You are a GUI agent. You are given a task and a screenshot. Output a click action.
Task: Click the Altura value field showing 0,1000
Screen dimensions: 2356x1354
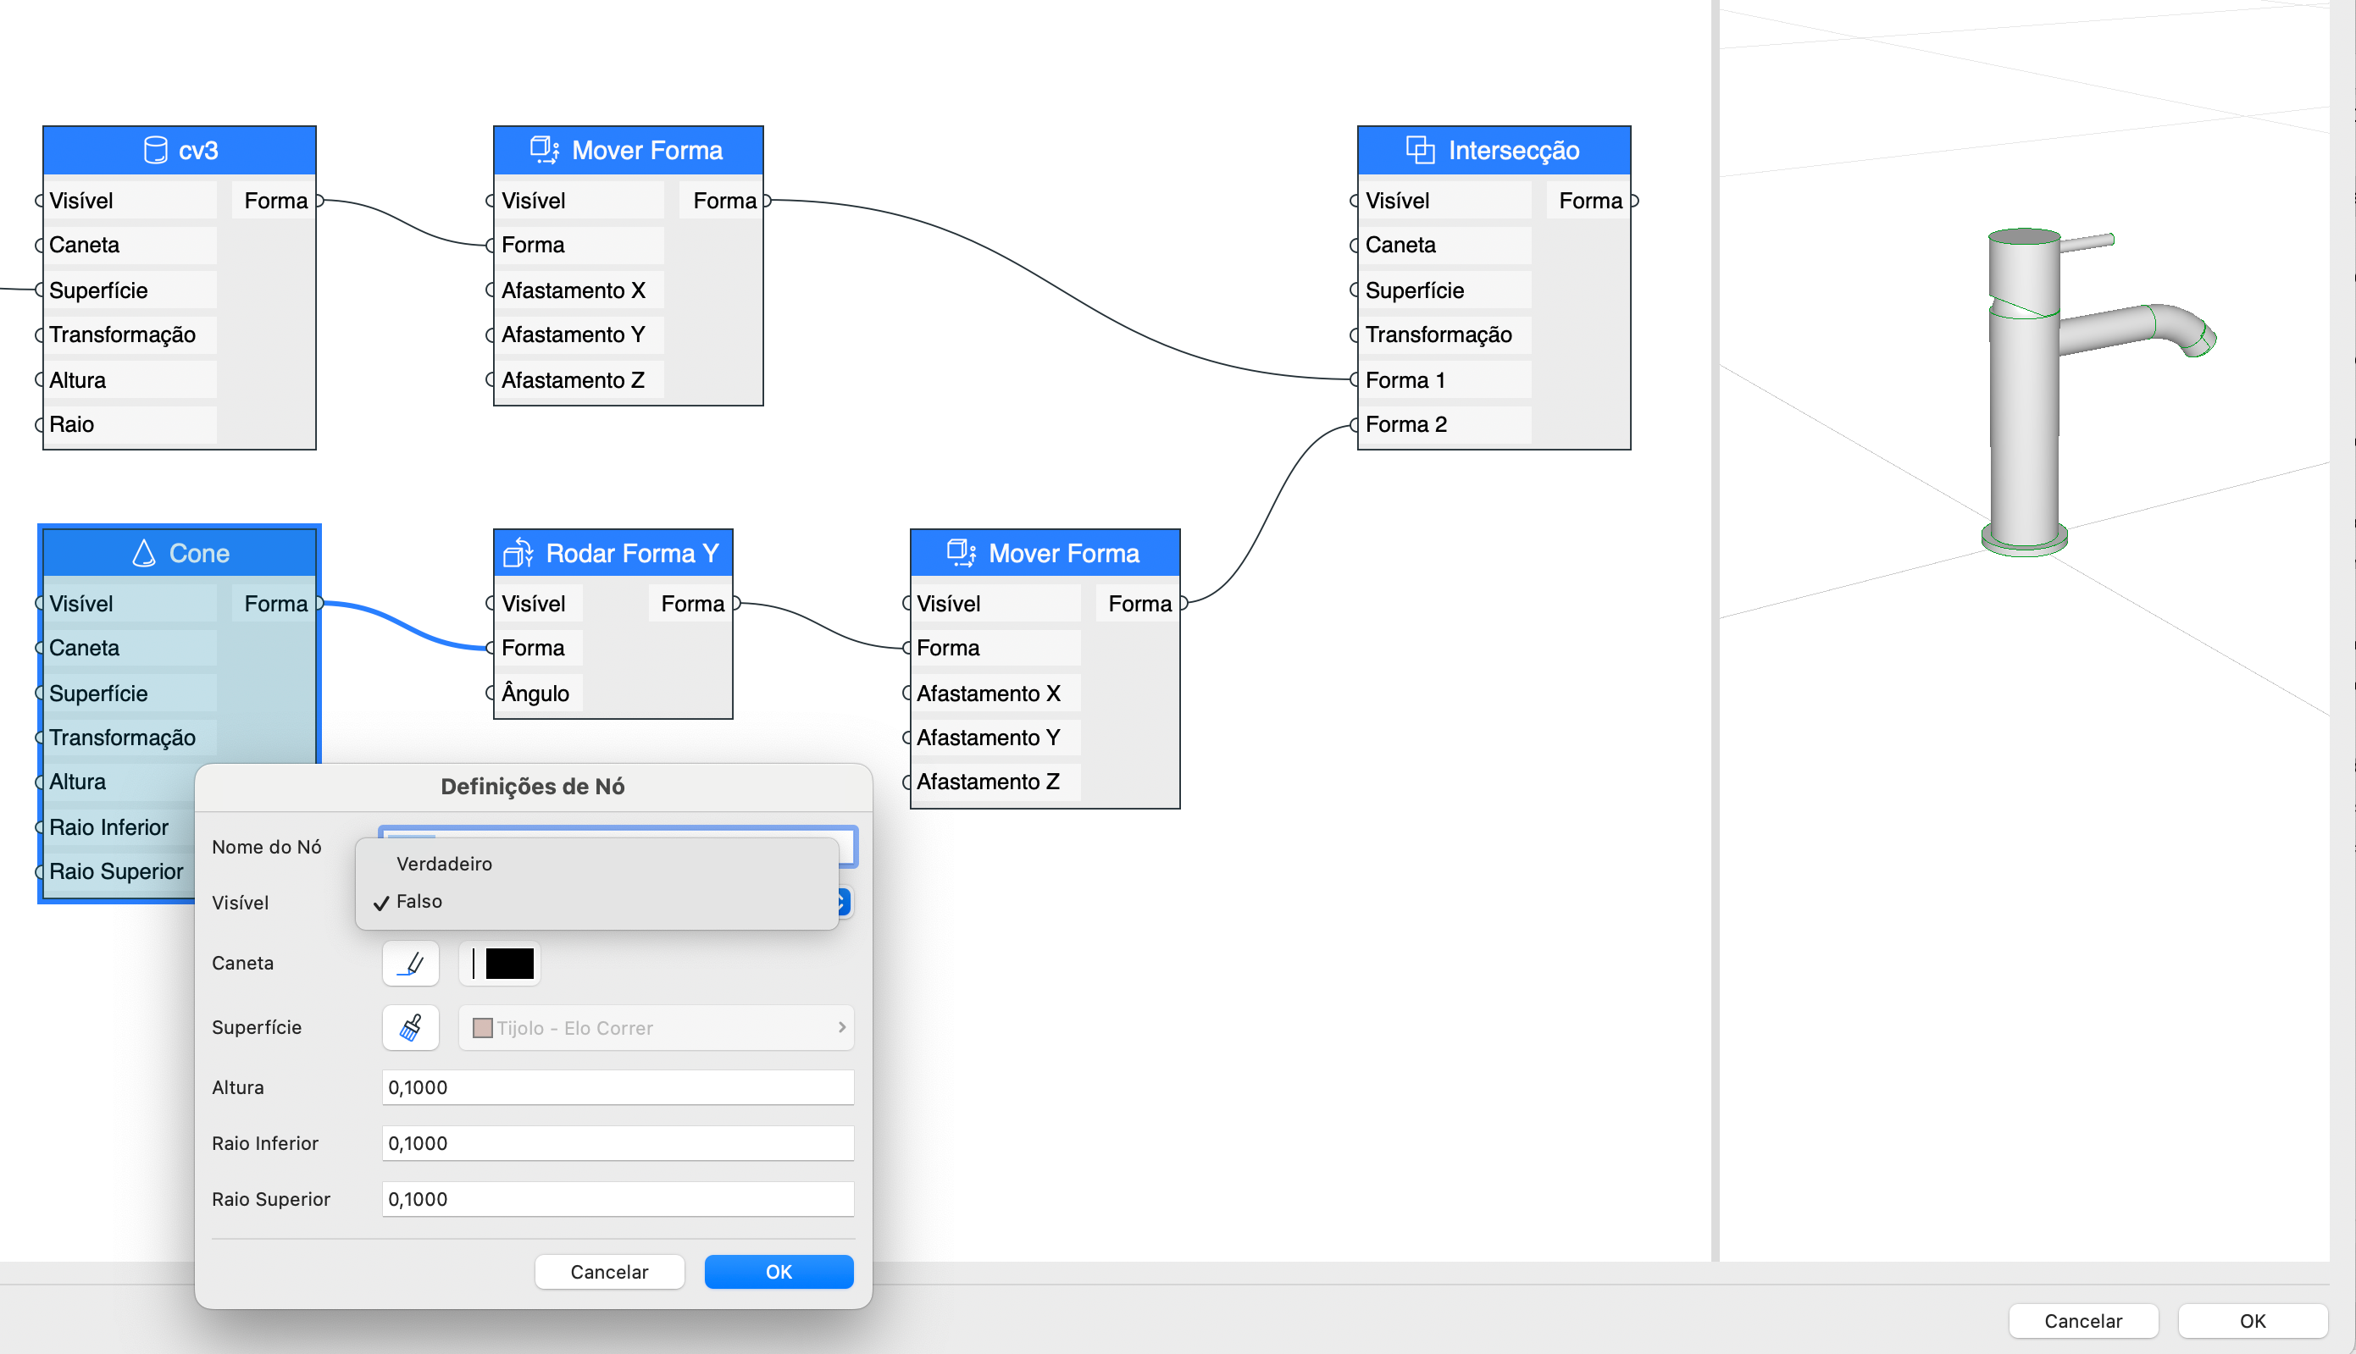pos(617,1086)
